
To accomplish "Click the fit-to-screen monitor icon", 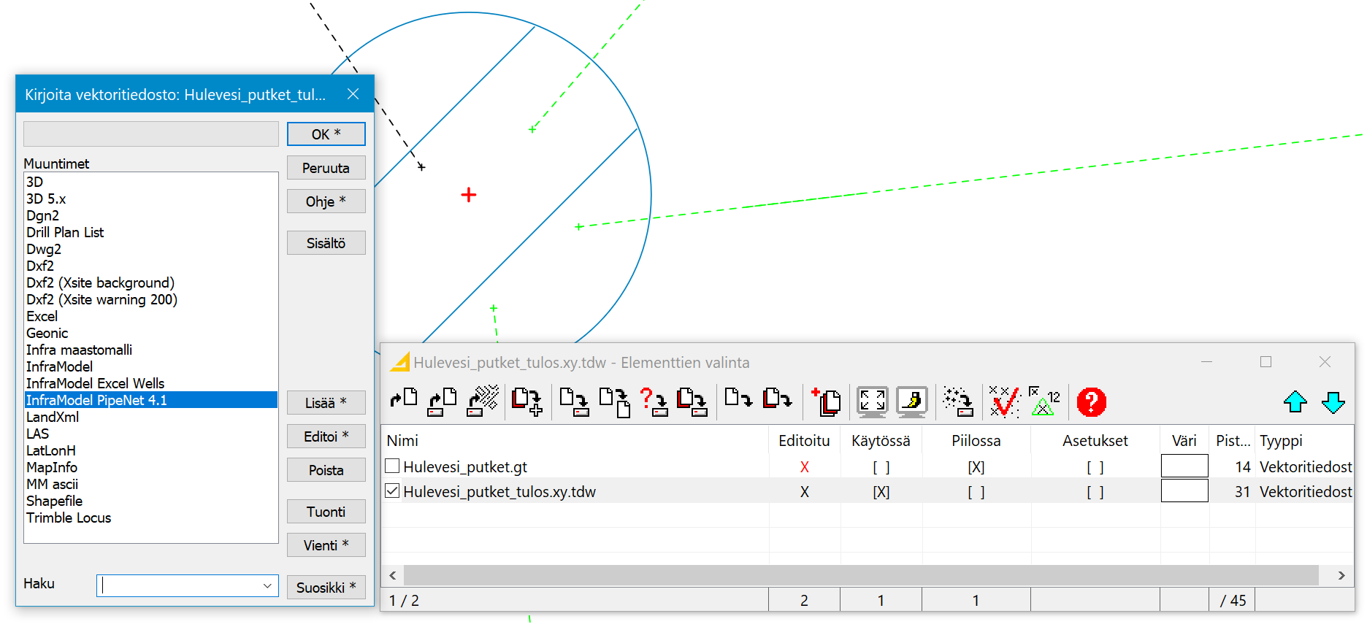I will (872, 401).
